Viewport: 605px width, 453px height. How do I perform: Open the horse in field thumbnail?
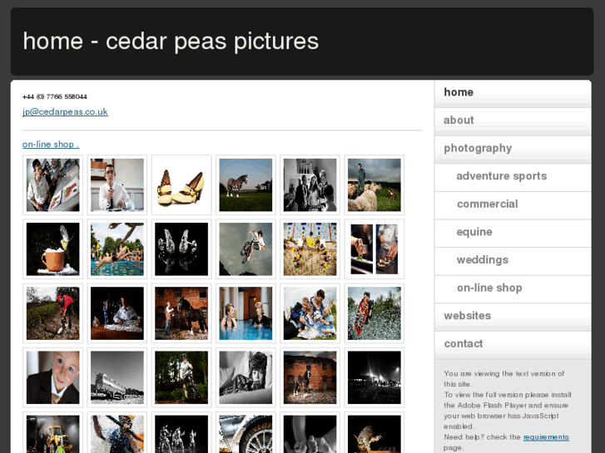point(245,185)
